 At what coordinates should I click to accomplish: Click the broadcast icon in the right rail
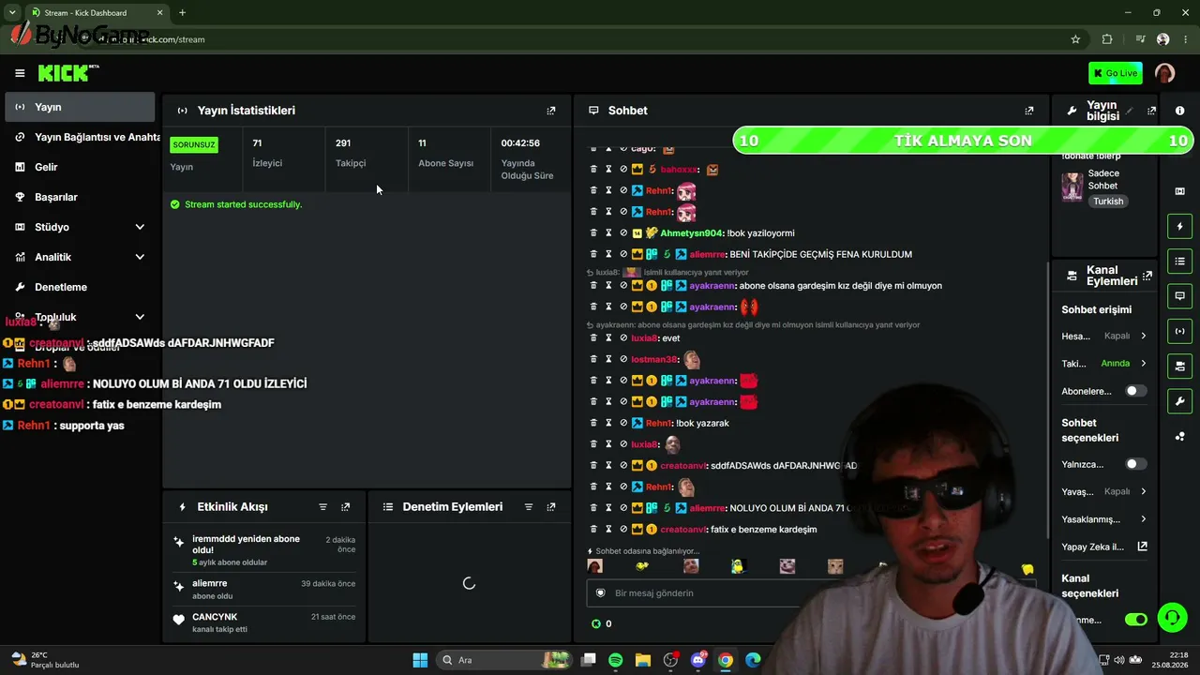click(x=1180, y=331)
